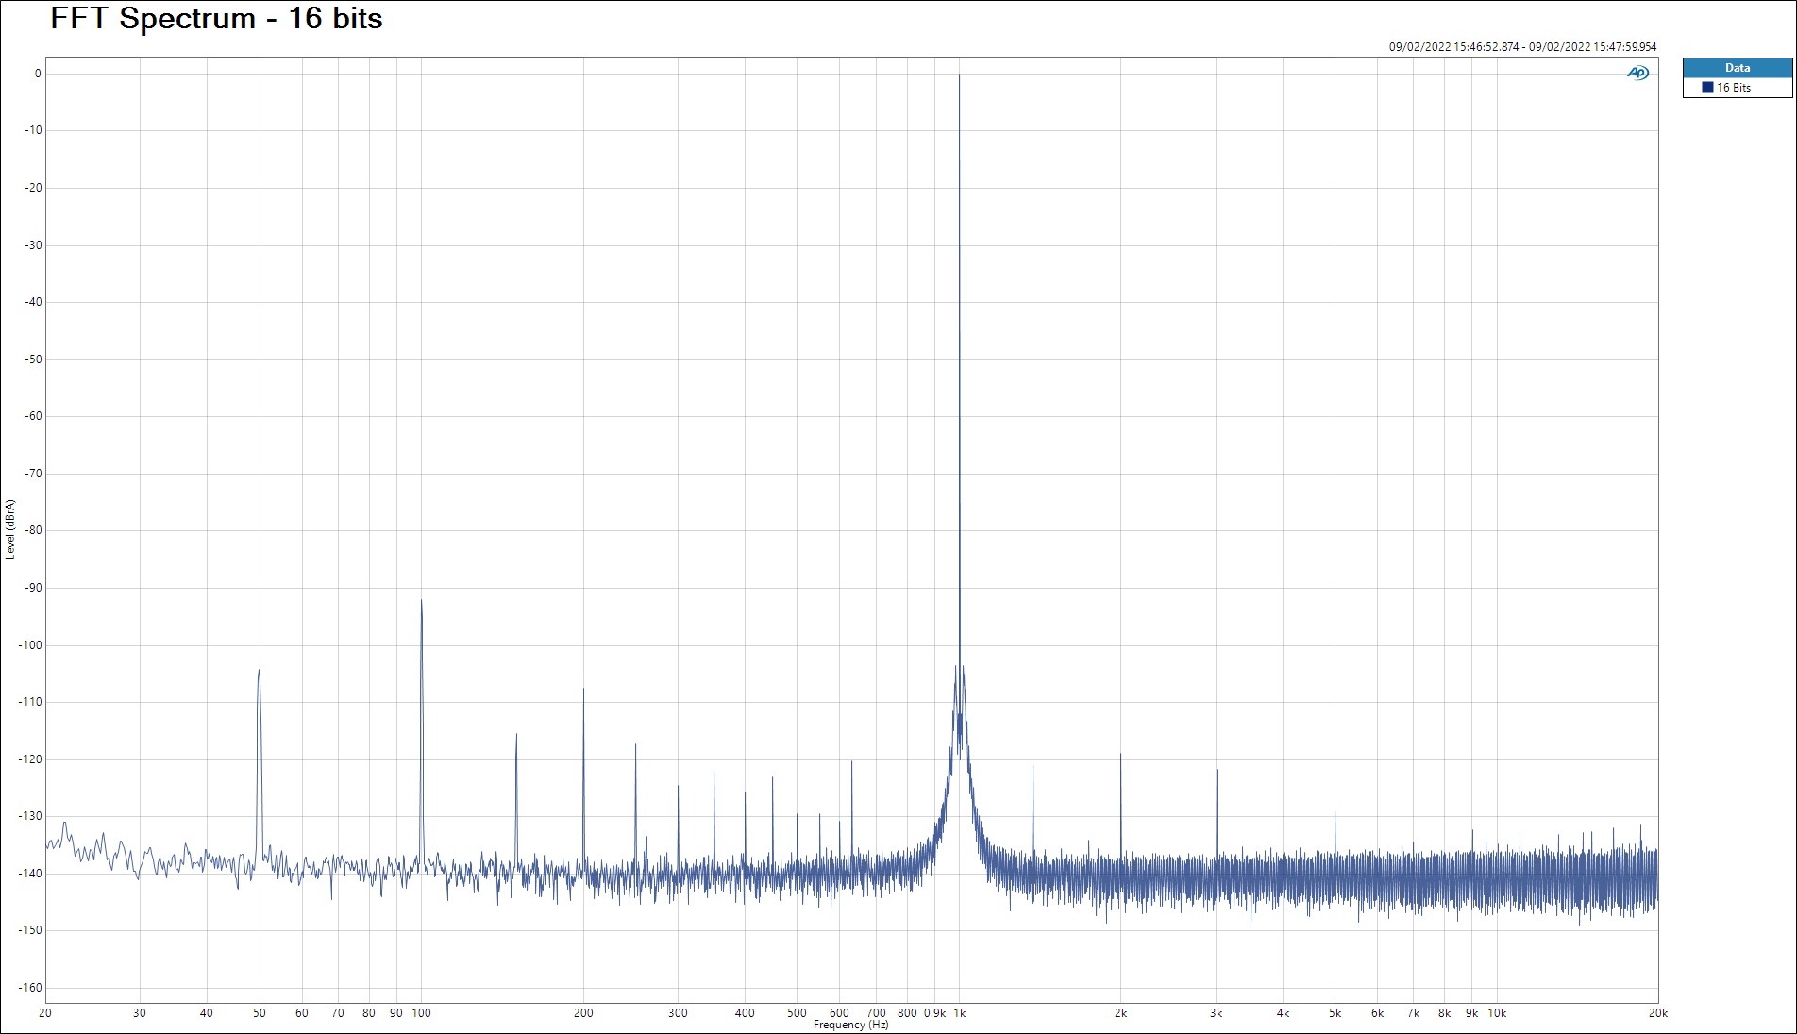
Task: Click the 3 kHz harmonic peak
Action: click(1216, 771)
